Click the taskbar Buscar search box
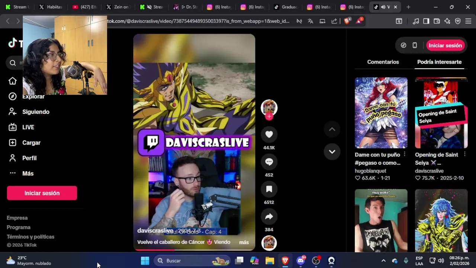Screen dimensions: 476x268 tap(193, 261)
